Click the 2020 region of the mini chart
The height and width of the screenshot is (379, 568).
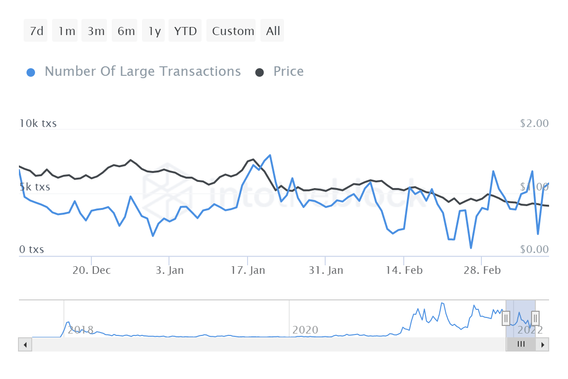coord(306,330)
